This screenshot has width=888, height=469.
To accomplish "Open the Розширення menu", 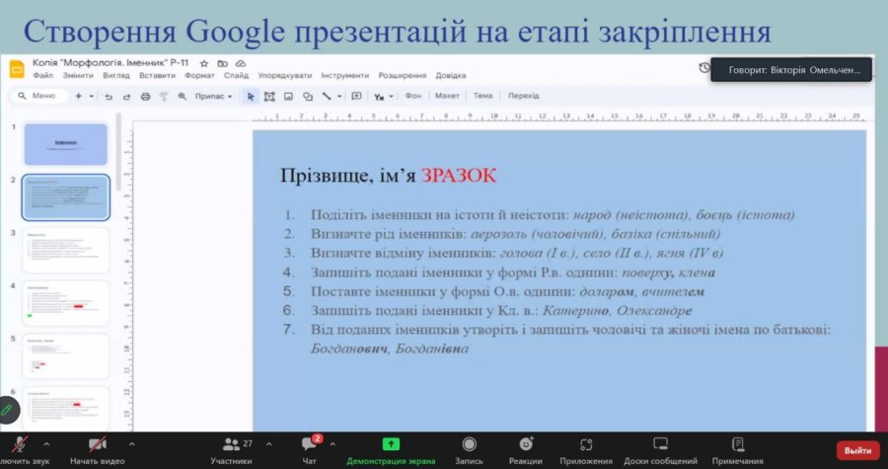I will click(x=403, y=75).
